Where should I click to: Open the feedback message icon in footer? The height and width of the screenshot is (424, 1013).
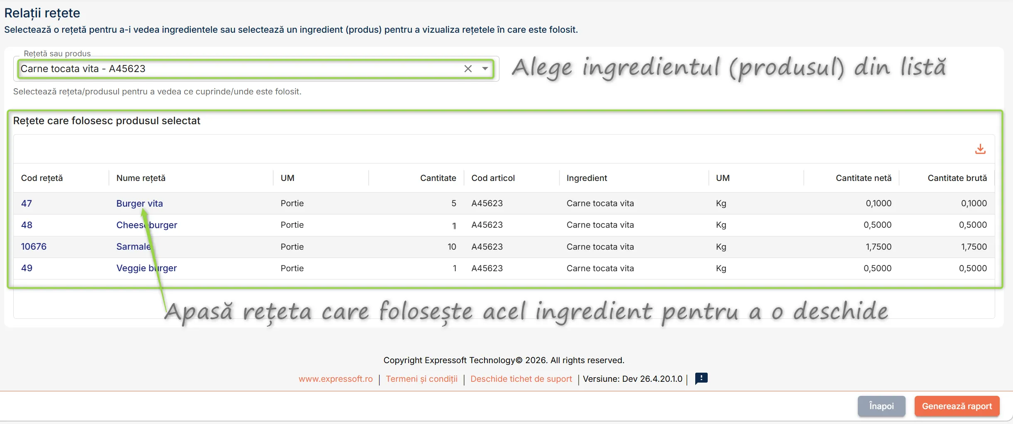pos(701,378)
